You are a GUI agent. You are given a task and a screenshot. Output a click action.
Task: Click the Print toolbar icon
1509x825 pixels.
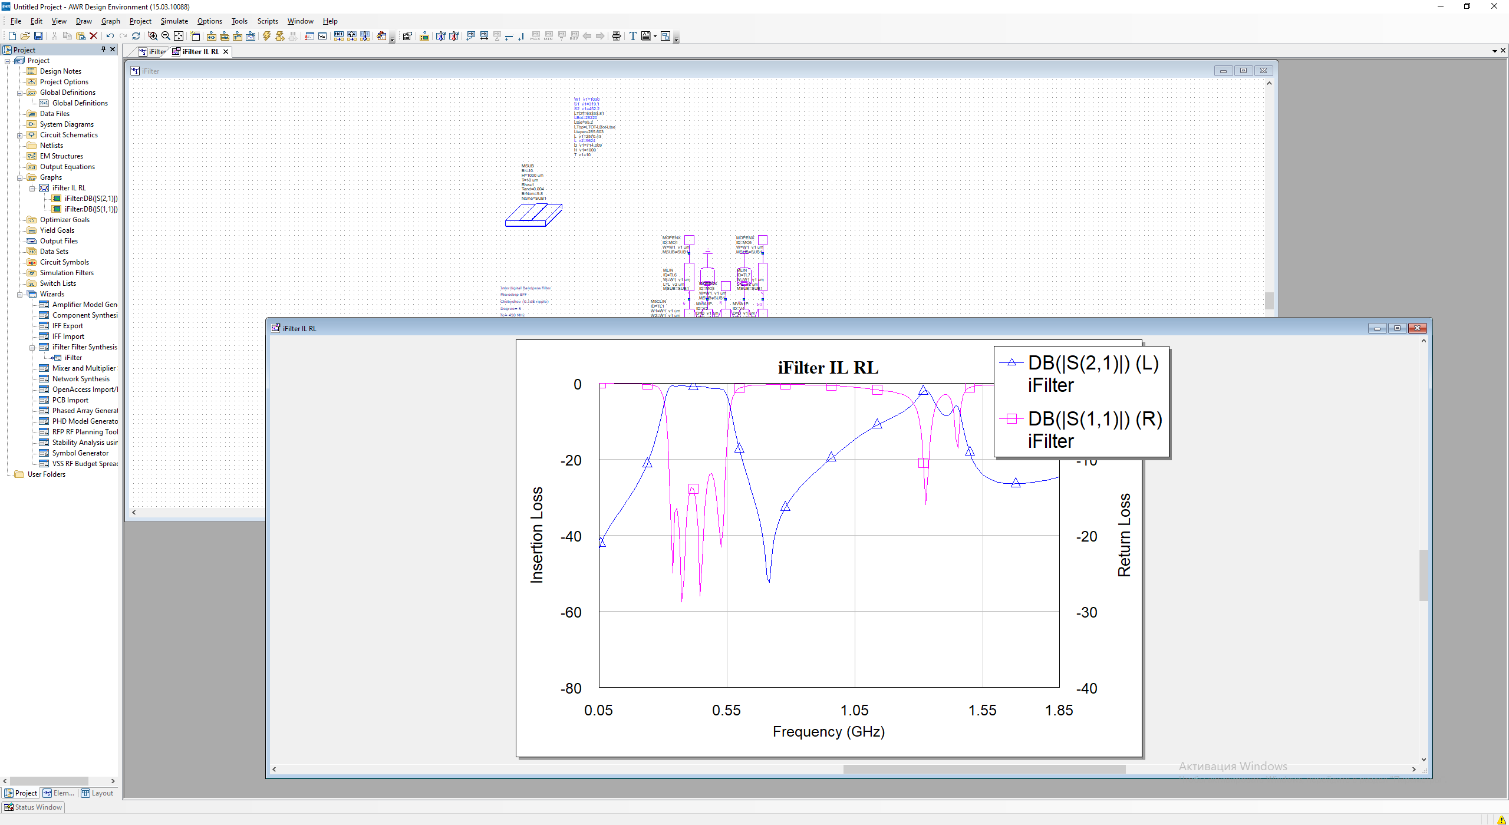[617, 36]
